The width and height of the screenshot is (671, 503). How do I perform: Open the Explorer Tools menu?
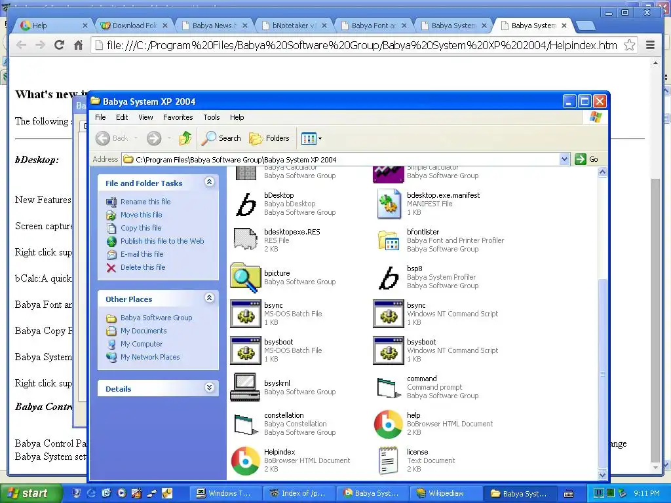point(212,117)
